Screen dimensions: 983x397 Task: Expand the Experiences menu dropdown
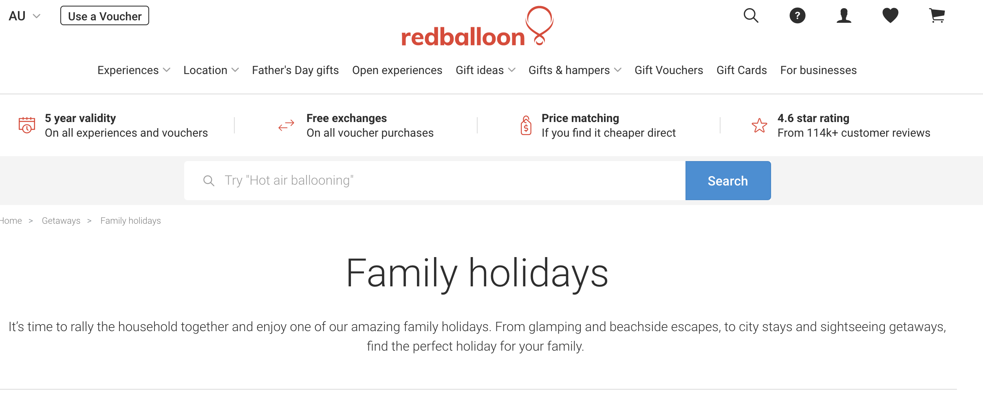pos(133,70)
